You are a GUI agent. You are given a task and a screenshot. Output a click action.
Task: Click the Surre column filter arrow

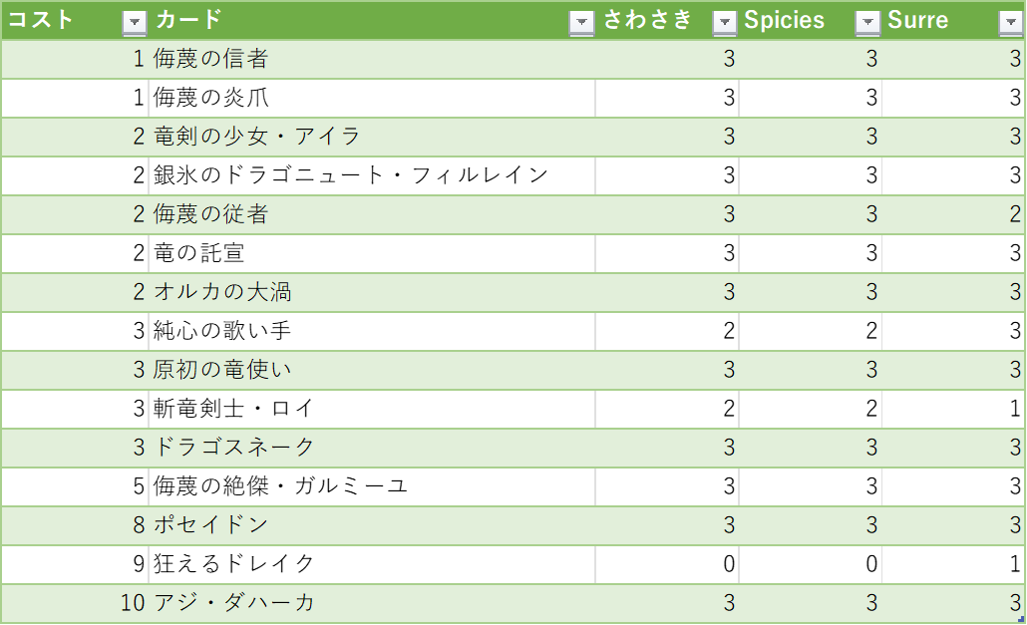1011,23
